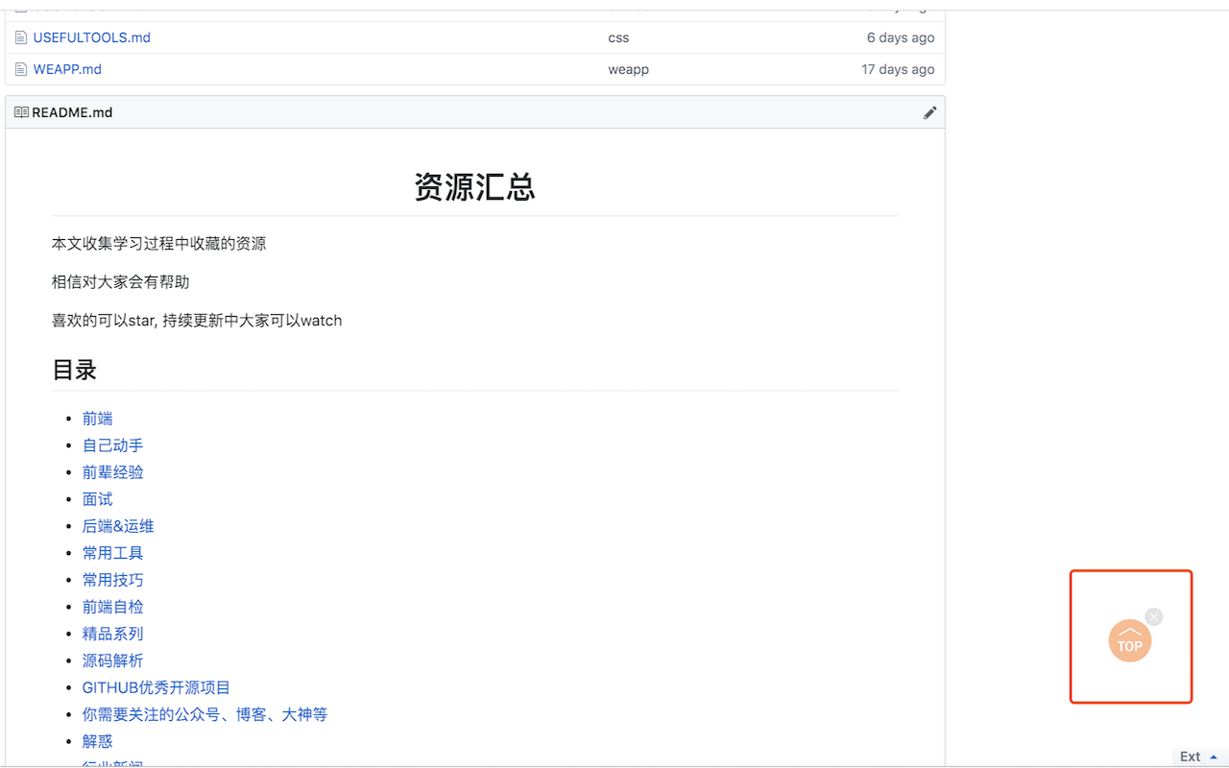Open the WEAPP.md file

(67, 69)
